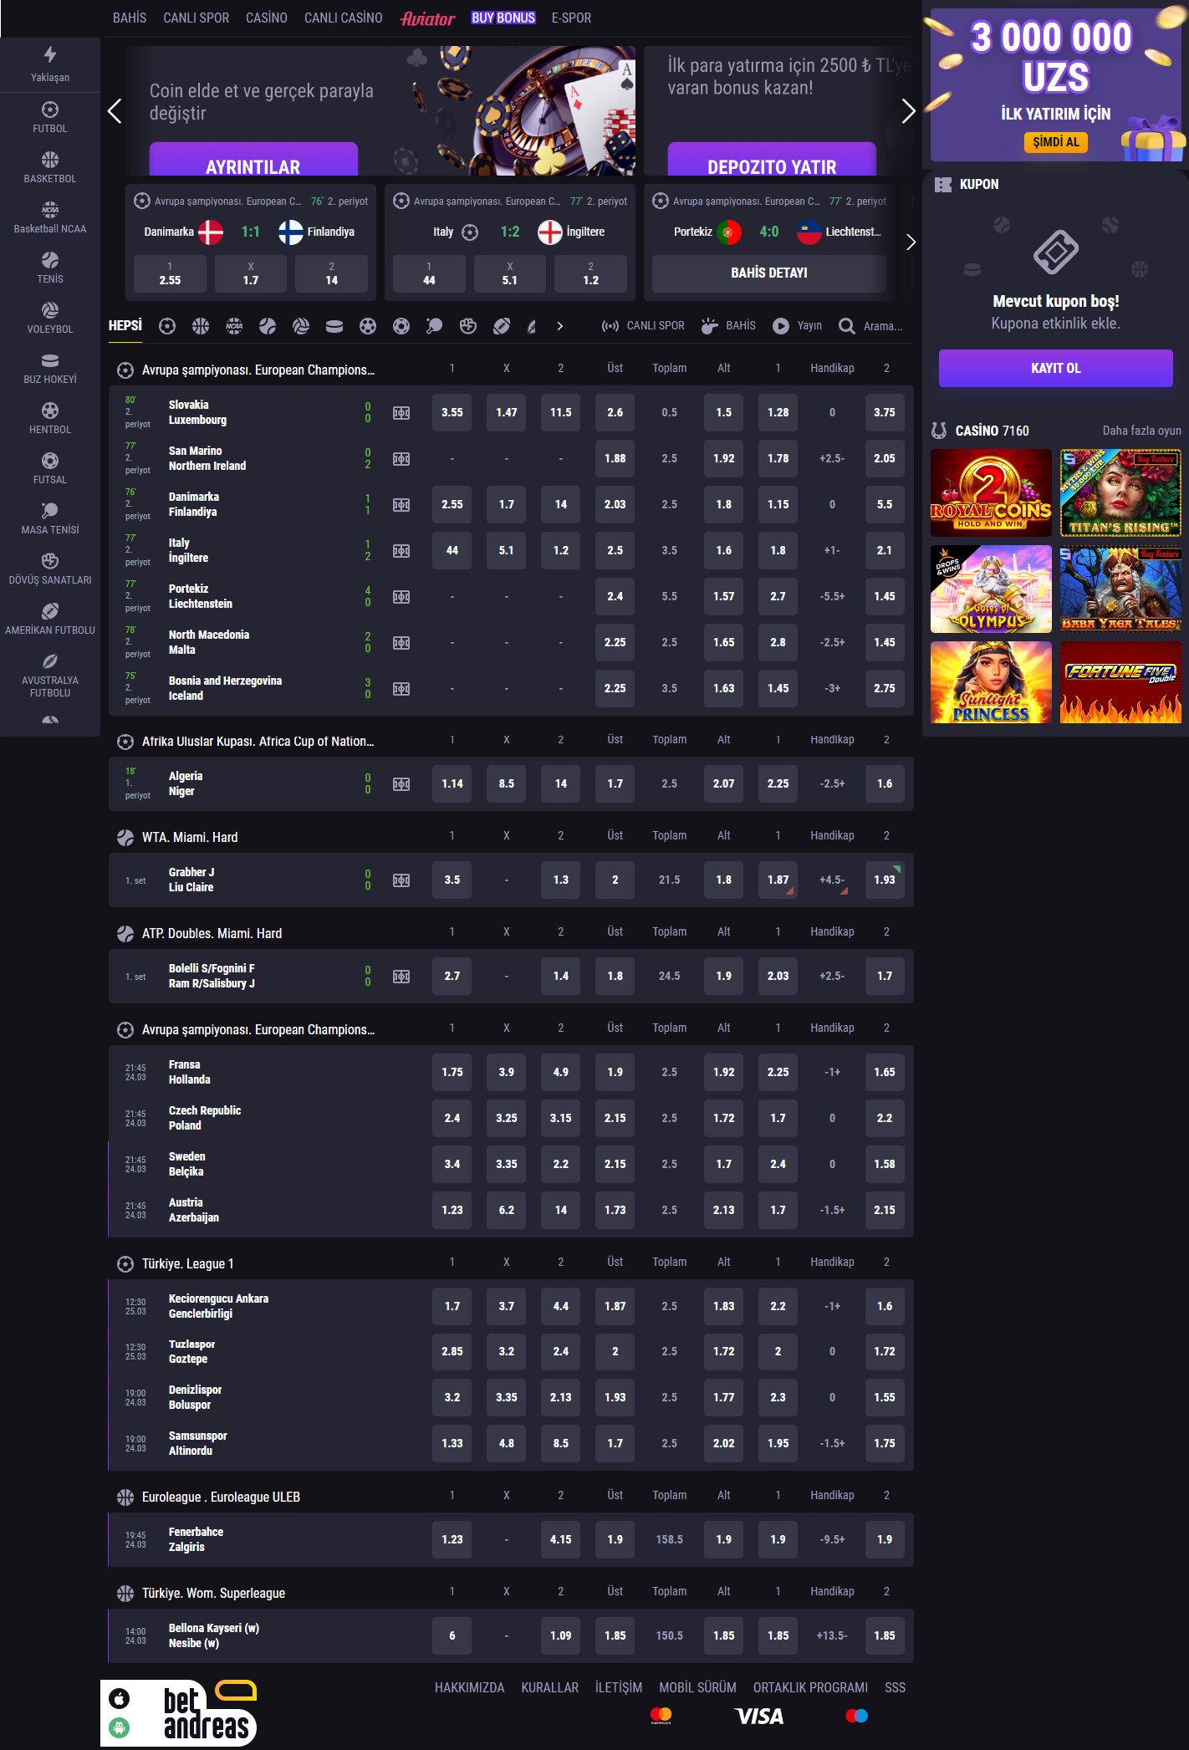Filter events by volleyball icon in filter row
This screenshot has height=1750, width=1189.
tap(301, 326)
